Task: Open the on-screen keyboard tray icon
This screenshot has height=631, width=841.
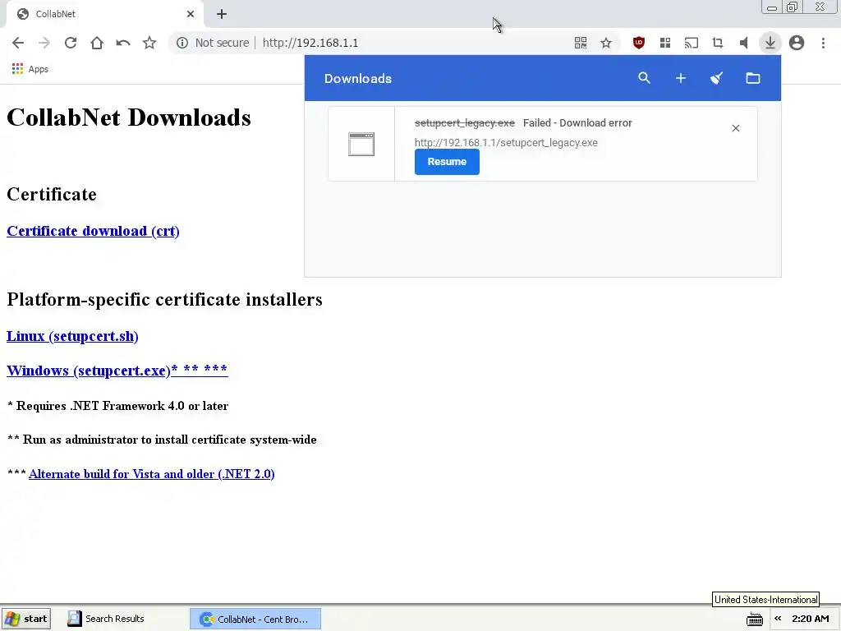Action: tap(755, 619)
